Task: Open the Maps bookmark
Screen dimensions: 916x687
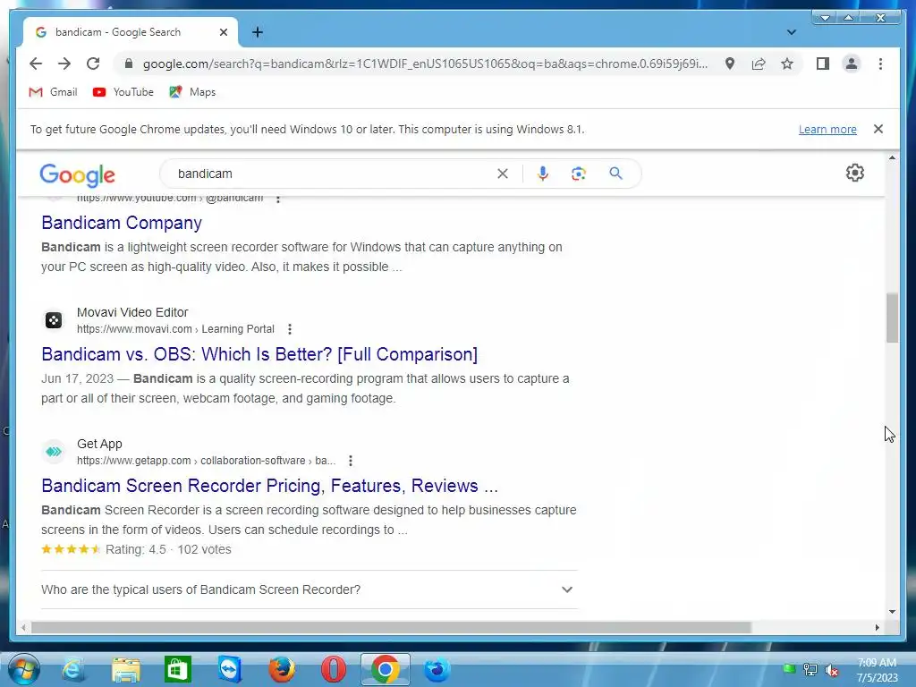Action: click(192, 92)
